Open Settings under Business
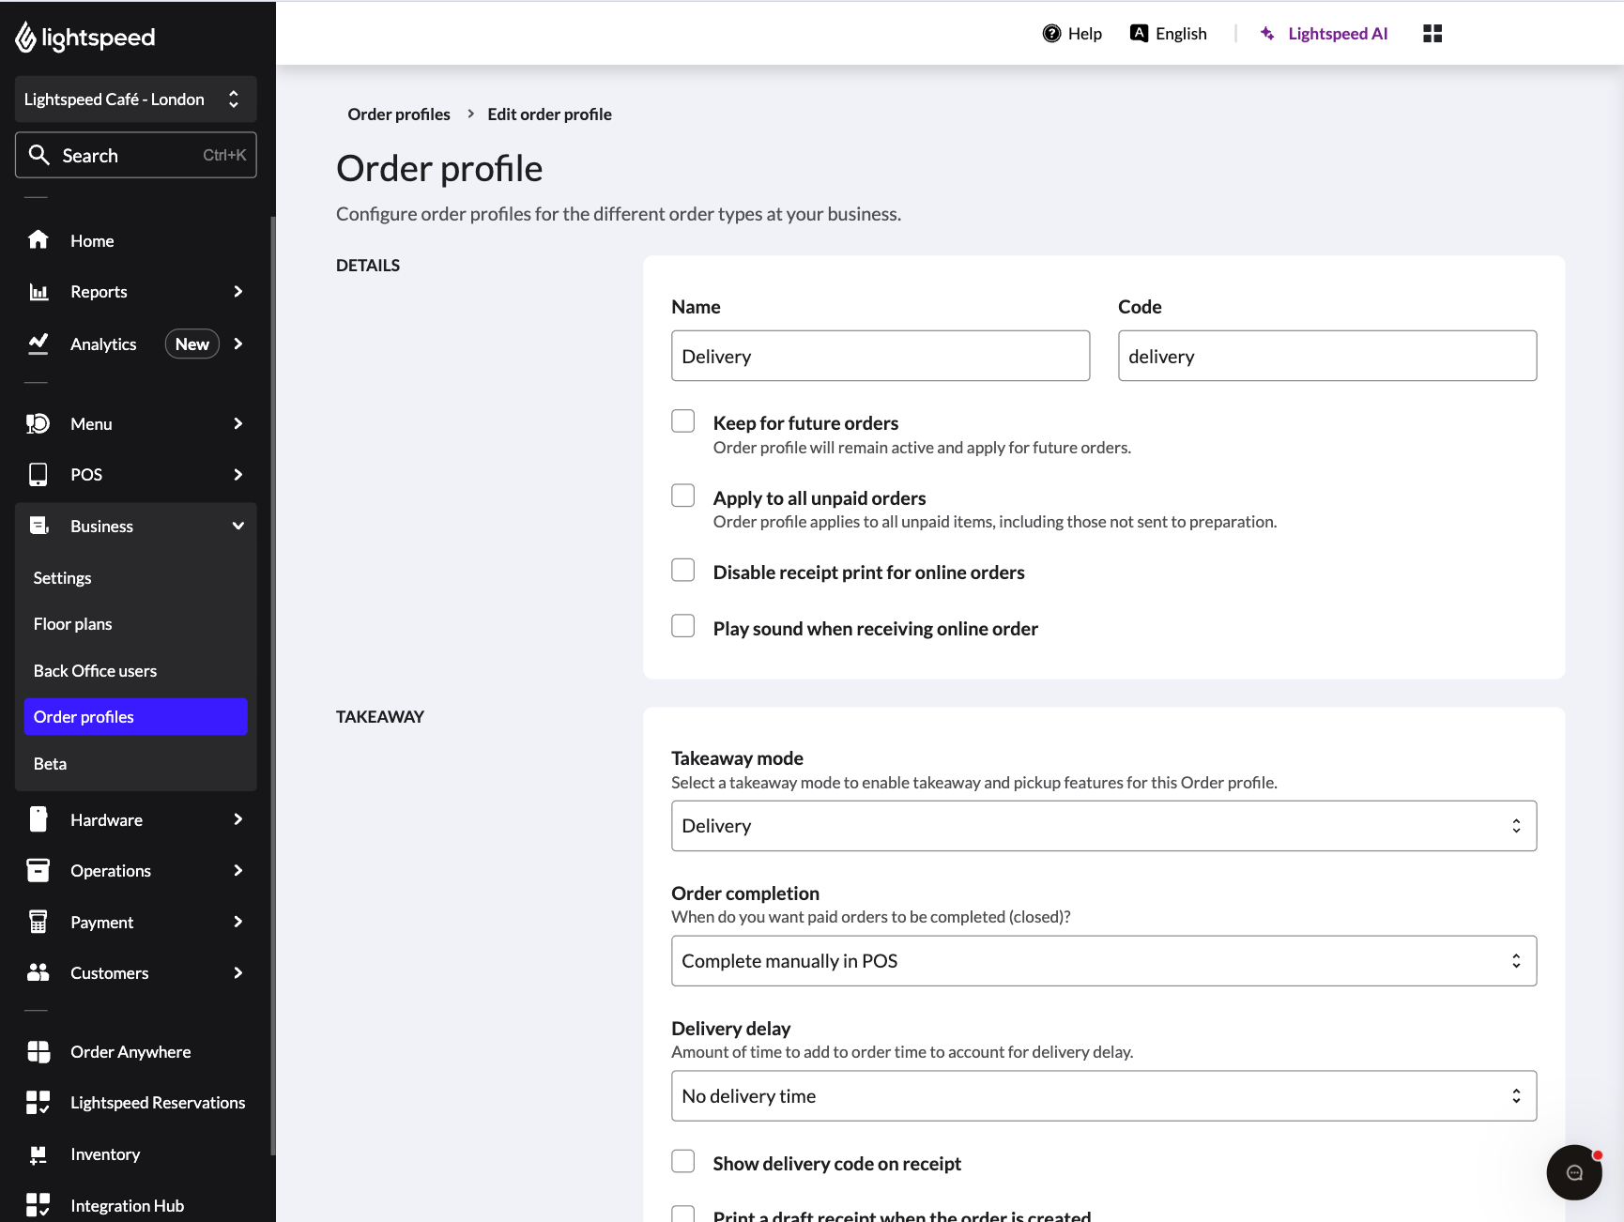This screenshot has width=1624, height=1222. [x=62, y=577]
